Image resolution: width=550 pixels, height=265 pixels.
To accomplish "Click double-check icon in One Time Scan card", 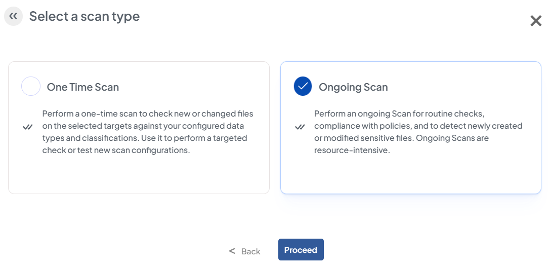I will click(28, 127).
